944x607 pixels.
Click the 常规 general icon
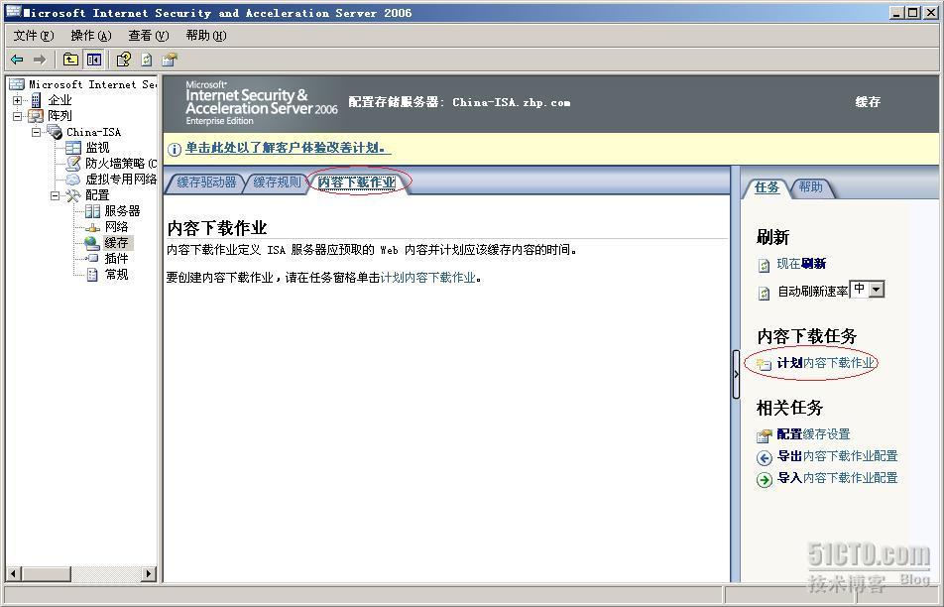[x=92, y=275]
